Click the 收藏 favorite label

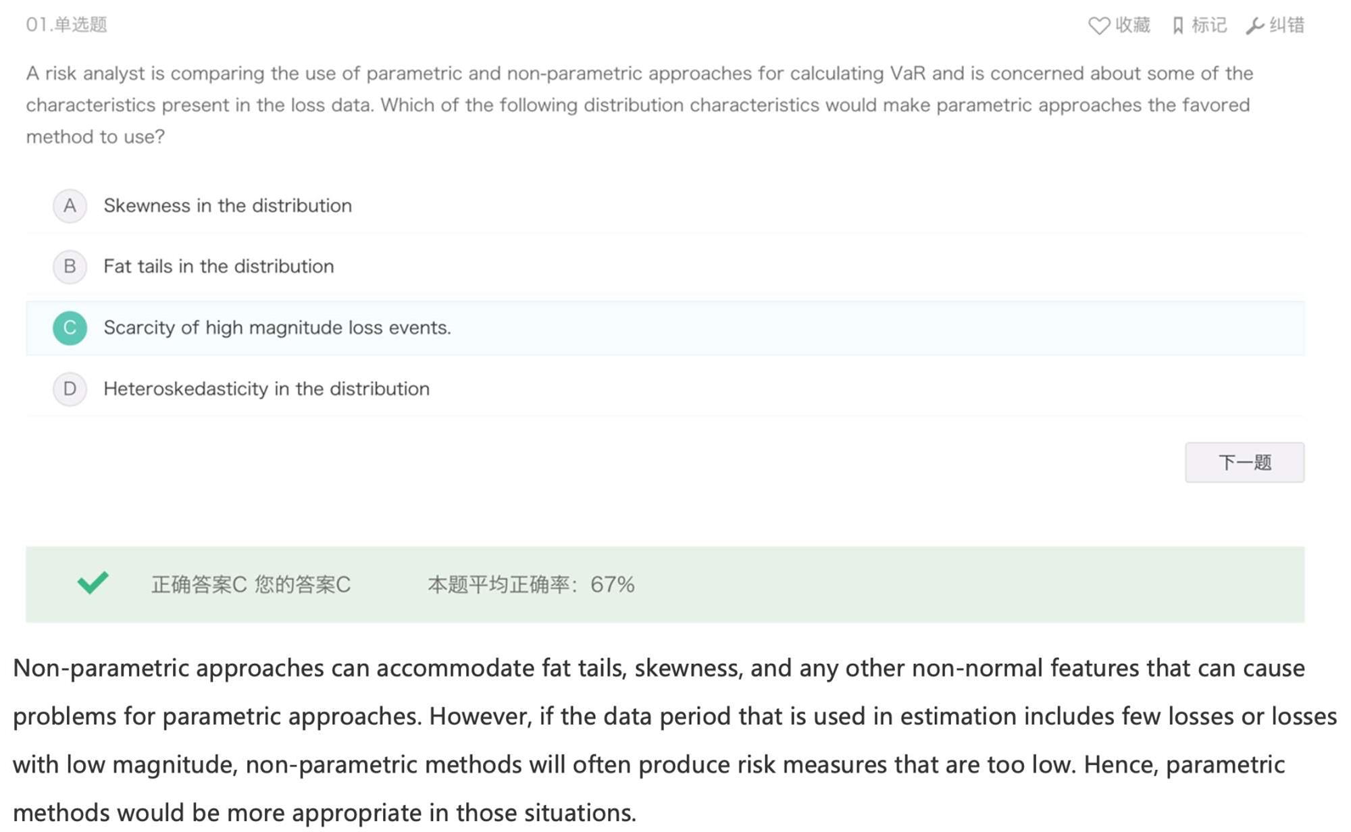[x=1133, y=26]
